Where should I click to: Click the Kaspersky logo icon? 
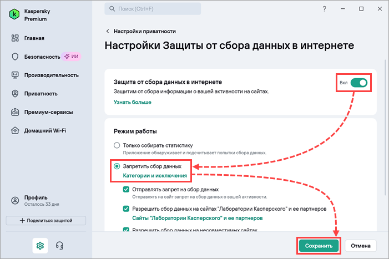pos(14,14)
